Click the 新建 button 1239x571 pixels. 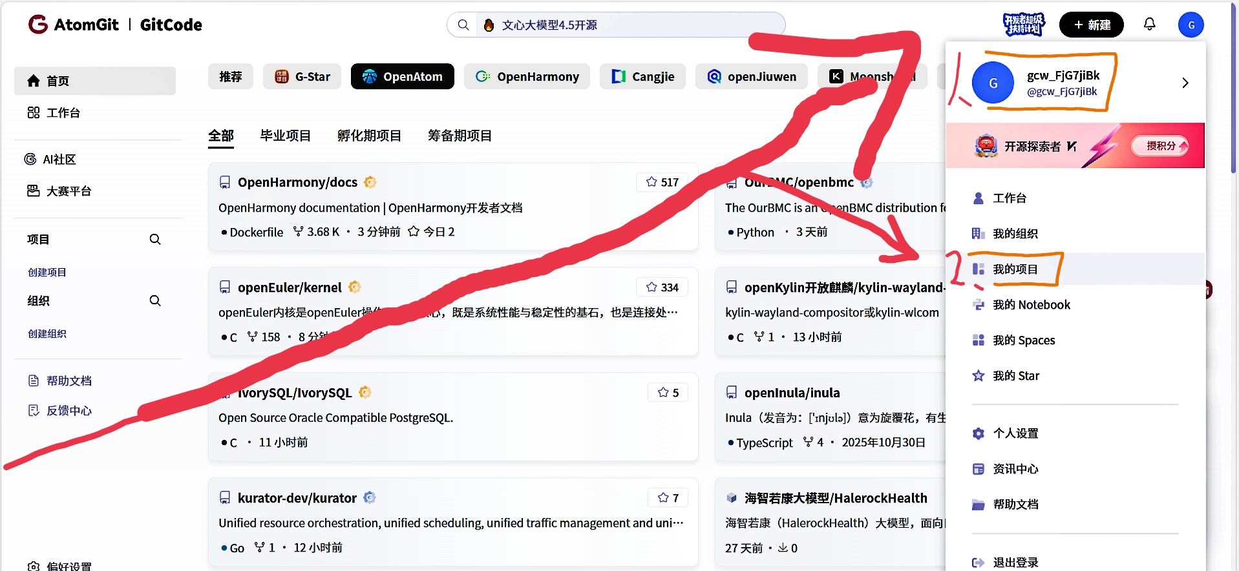(1092, 25)
